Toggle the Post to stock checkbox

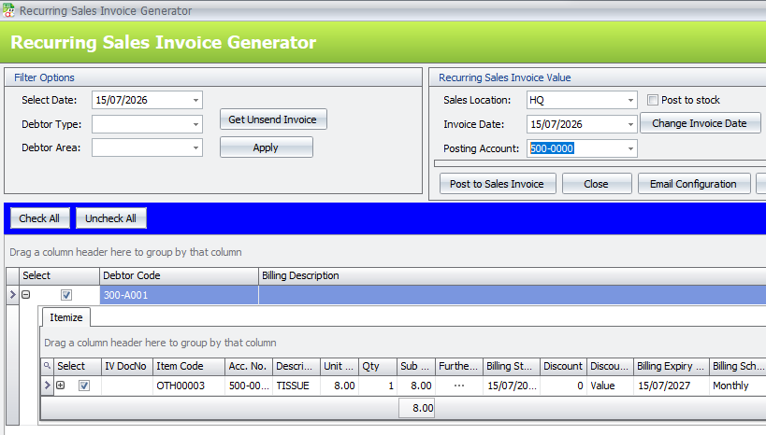click(x=652, y=100)
